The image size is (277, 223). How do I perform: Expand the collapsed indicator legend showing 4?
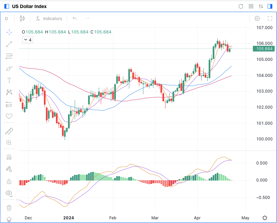(x=27, y=40)
